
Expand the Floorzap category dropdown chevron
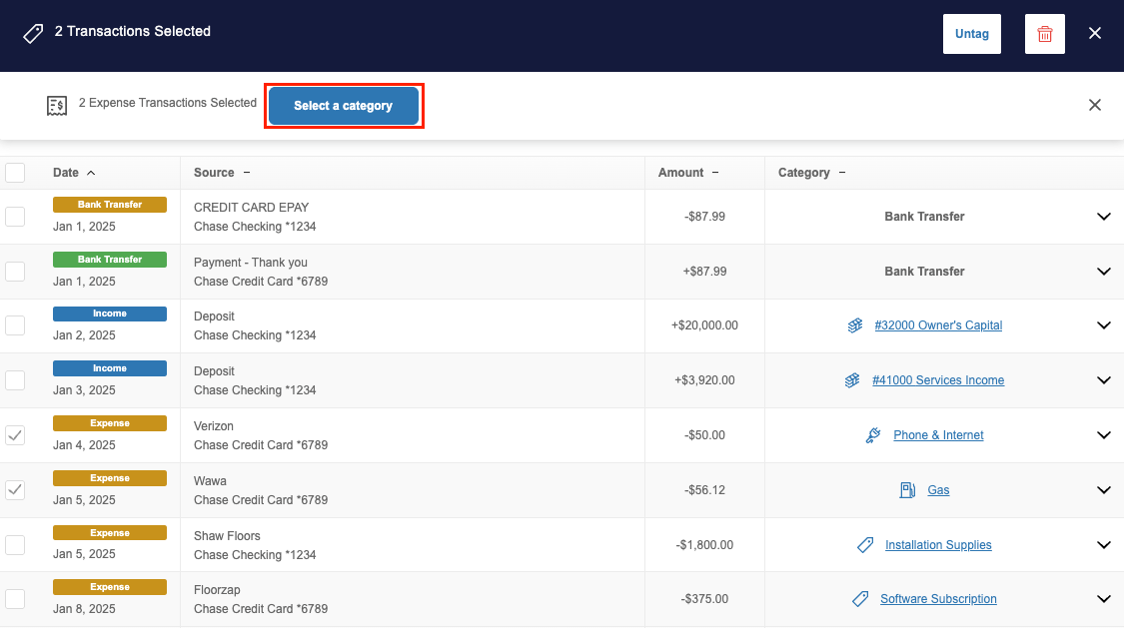pyautogui.click(x=1103, y=599)
